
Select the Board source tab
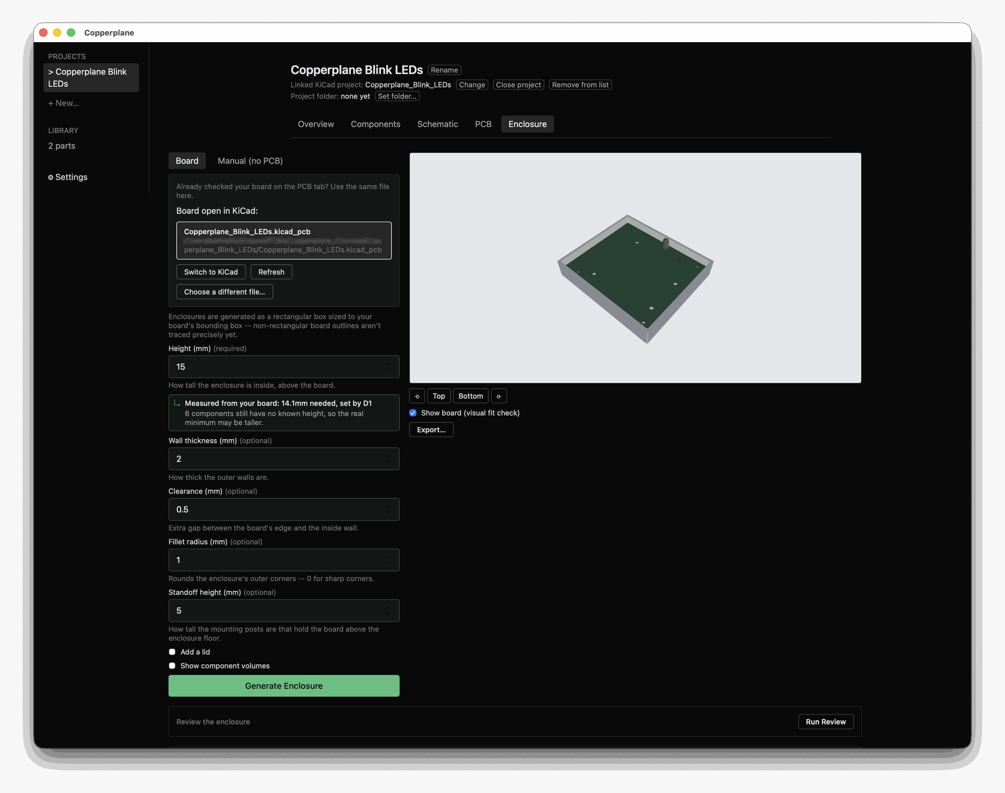(187, 161)
